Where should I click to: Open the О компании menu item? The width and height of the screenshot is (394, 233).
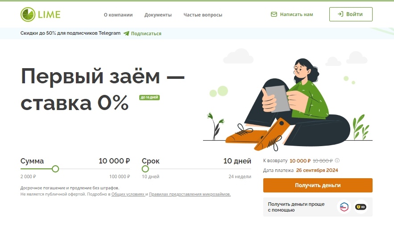(x=118, y=15)
